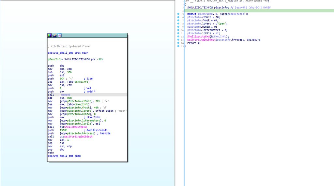Click the highlighted empty line 4 in pseudocode
The image size is (334, 186).
coord(259,11)
